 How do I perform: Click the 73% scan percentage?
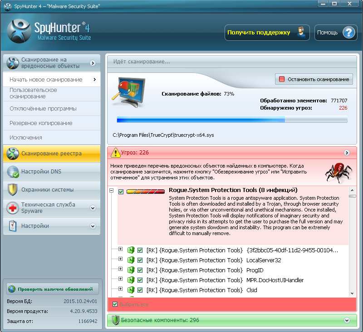point(229,94)
